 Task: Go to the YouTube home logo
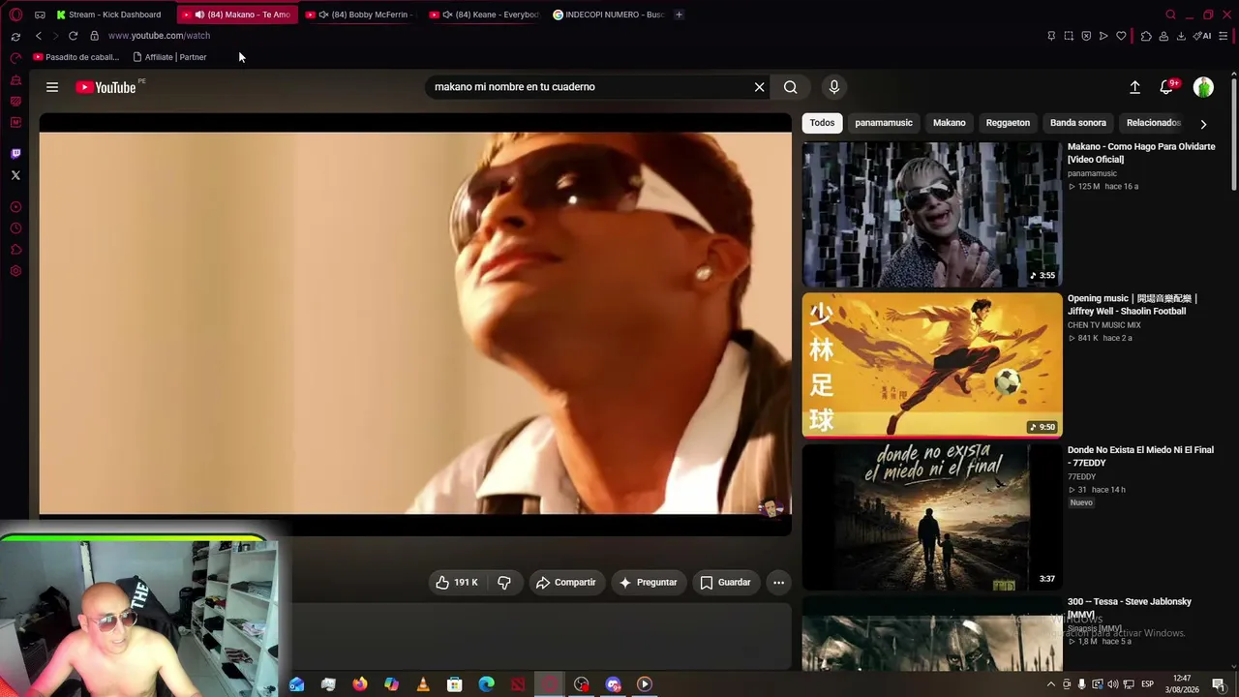click(106, 87)
